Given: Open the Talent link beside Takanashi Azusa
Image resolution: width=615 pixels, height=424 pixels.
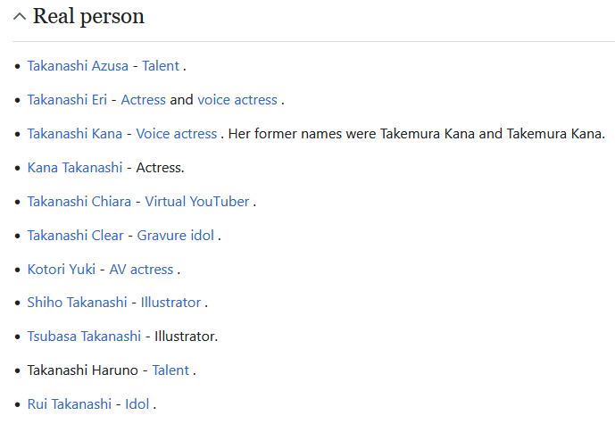Looking at the screenshot, I should pyautogui.click(x=161, y=66).
